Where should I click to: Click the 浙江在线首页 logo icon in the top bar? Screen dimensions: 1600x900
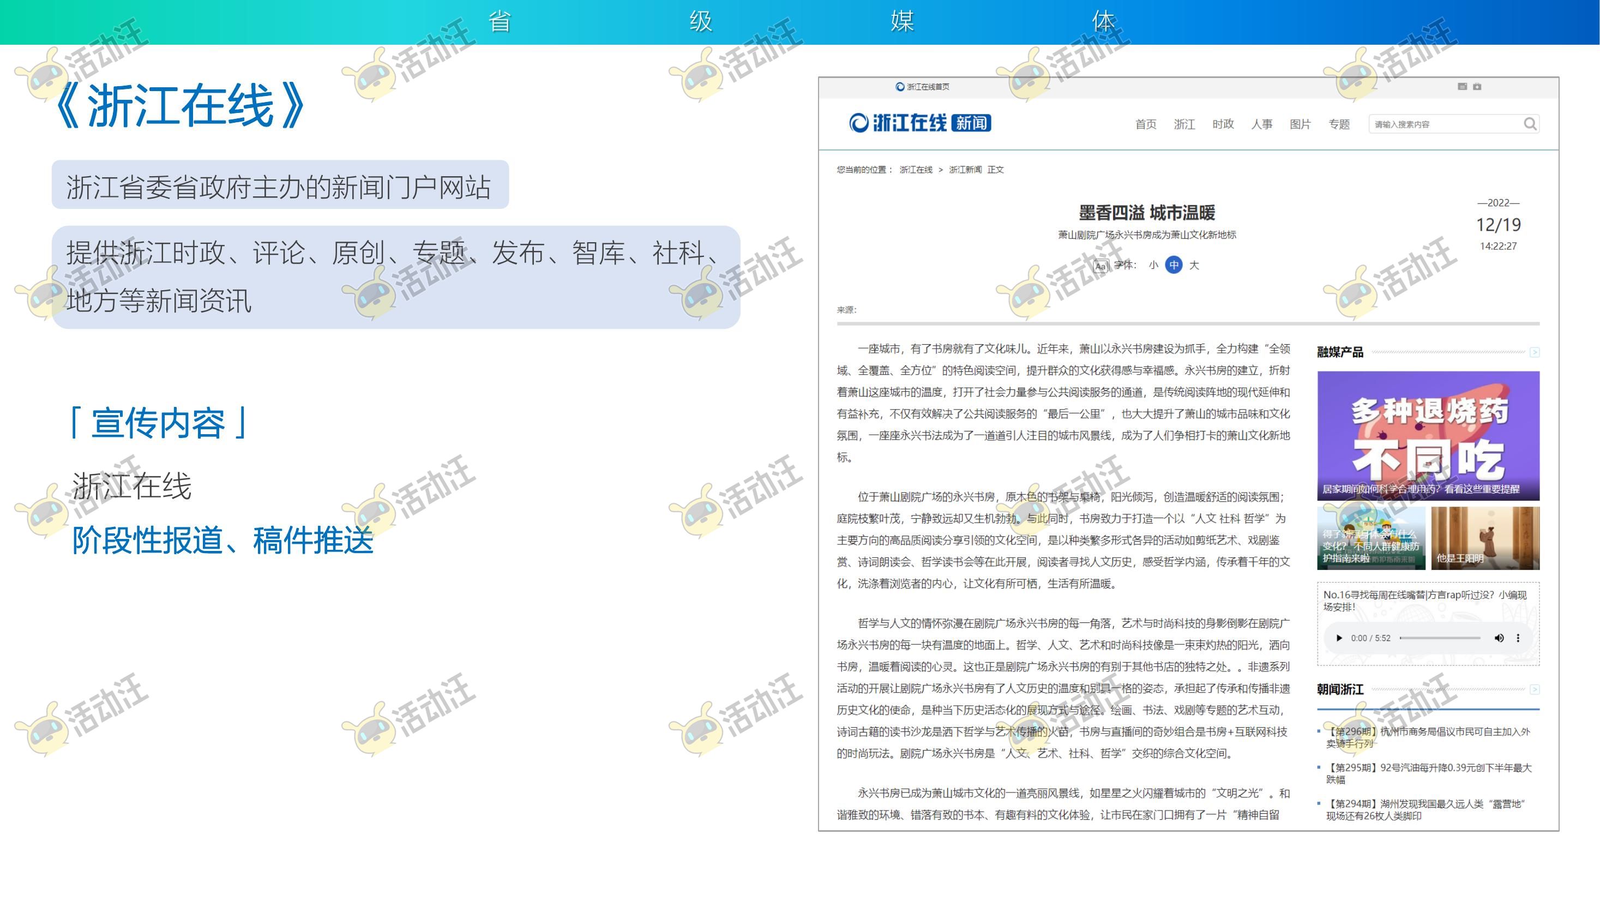(x=899, y=87)
